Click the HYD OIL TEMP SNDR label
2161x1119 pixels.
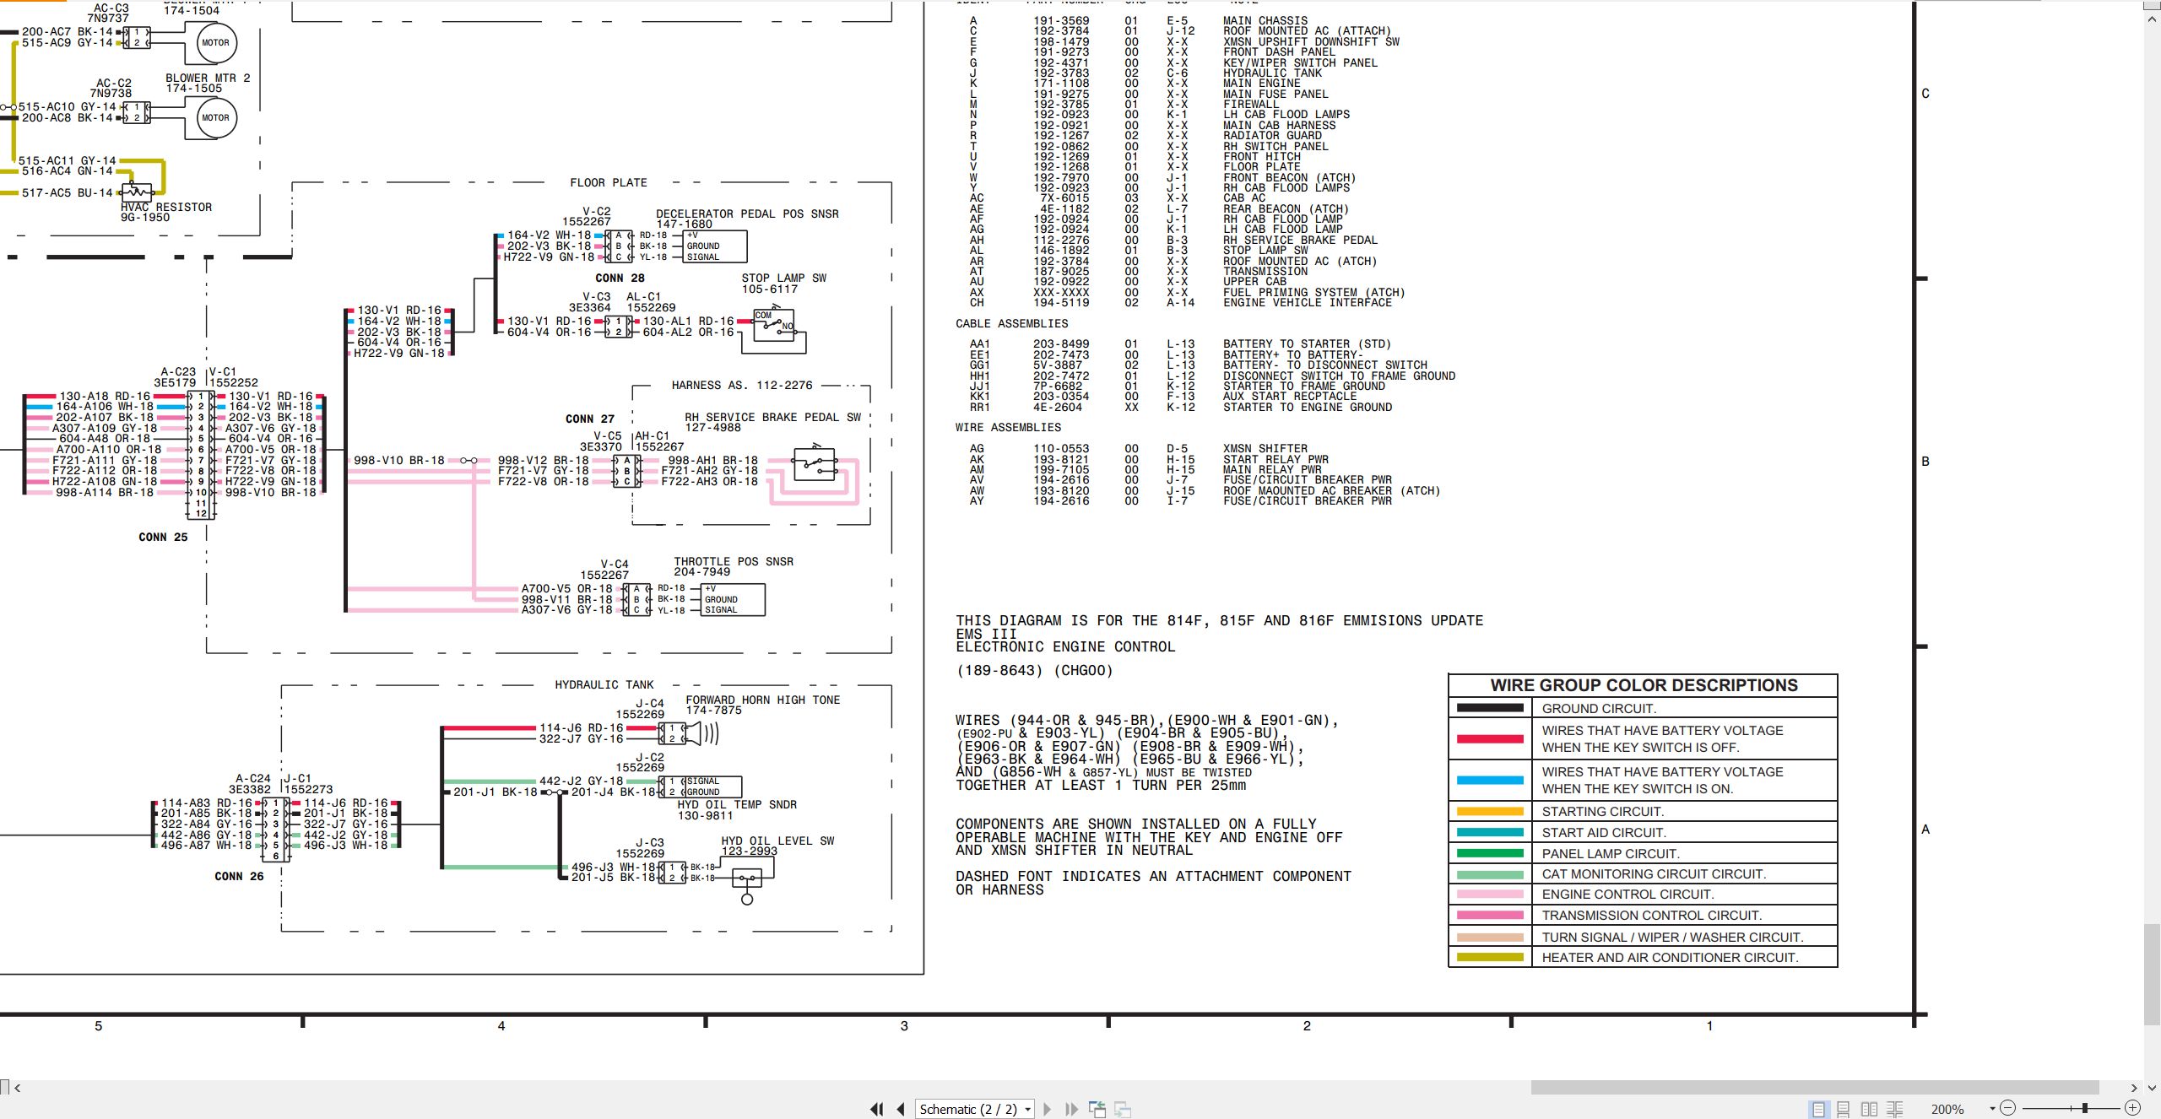[737, 804]
